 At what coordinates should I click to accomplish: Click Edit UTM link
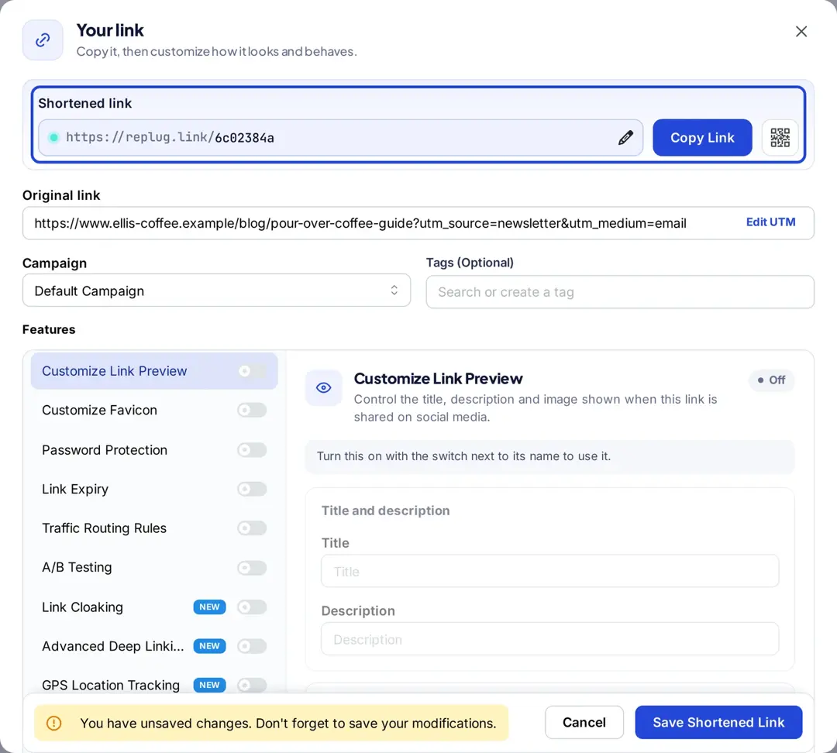(770, 222)
